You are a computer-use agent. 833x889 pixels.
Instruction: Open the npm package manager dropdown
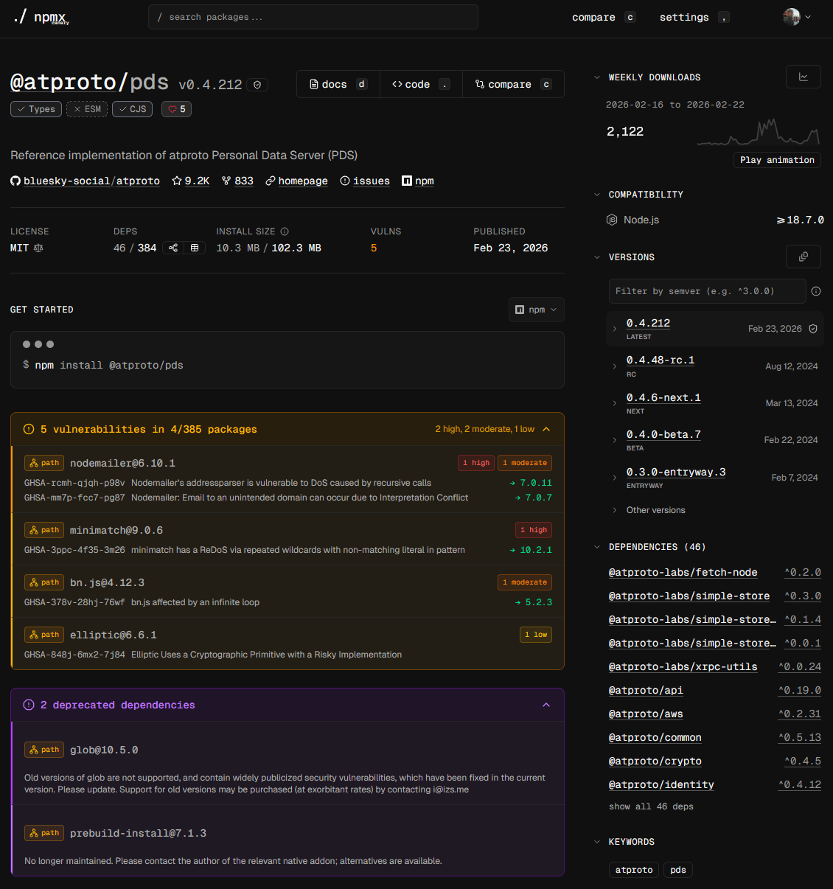coord(536,310)
